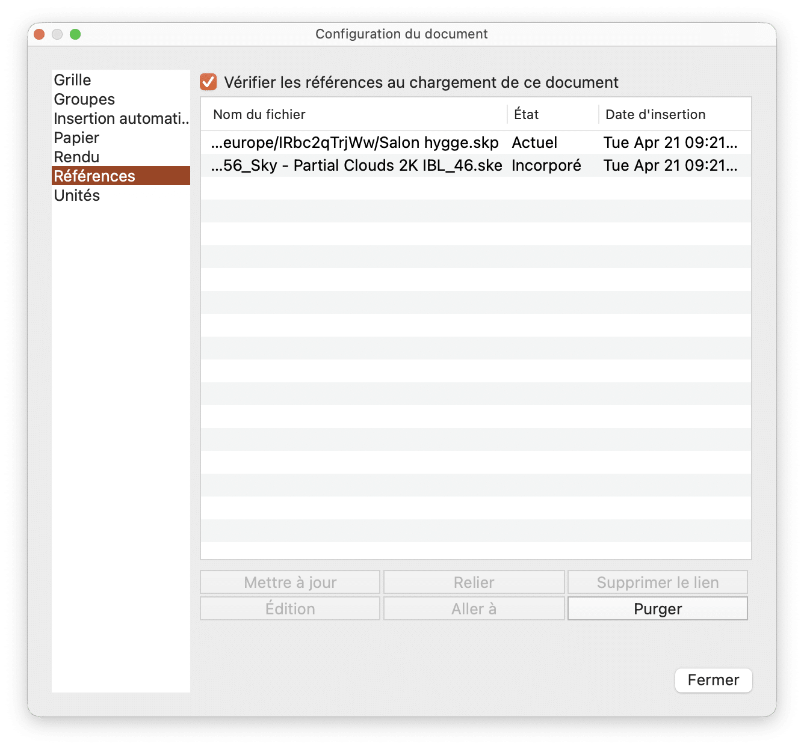Select the Salon hygge.skp reference row
This screenshot has height=749, width=804.
coord(355,142)
